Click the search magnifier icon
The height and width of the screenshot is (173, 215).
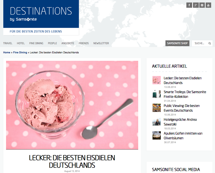coord(210,43)
